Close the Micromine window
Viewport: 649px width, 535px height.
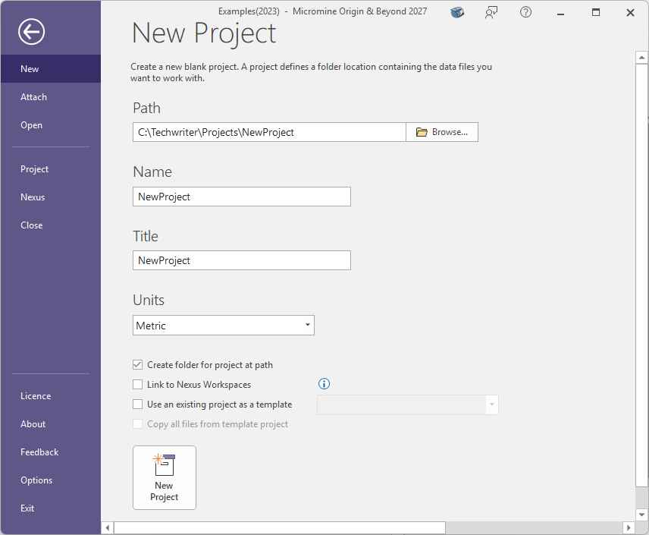tap(630, 13)
